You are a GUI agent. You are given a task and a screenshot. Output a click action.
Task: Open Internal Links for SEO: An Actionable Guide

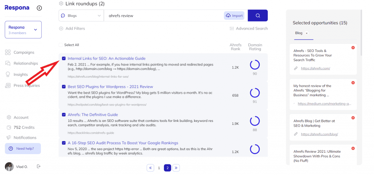click(107, 58)
